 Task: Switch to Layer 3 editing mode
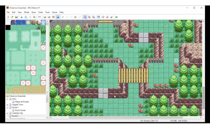coord(53,17)
